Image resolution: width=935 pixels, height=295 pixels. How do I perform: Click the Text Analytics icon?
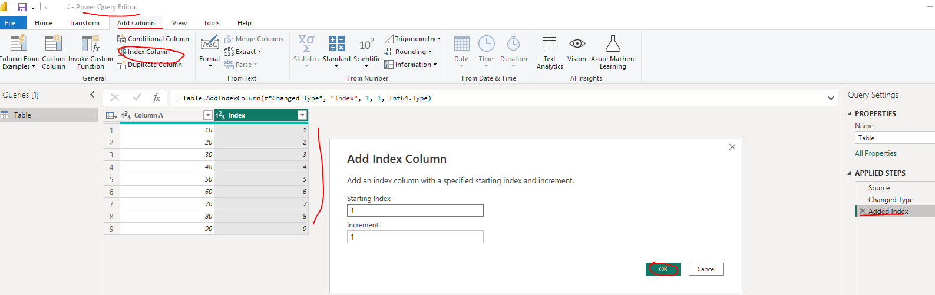(550, 43)
